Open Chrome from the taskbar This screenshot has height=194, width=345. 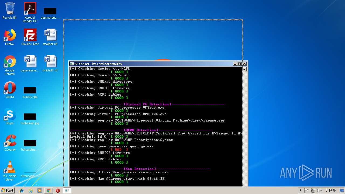tap(49, 190)
